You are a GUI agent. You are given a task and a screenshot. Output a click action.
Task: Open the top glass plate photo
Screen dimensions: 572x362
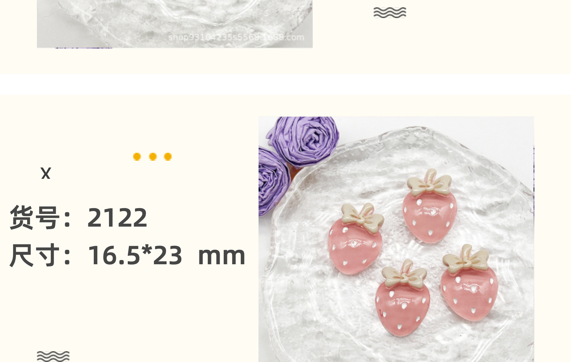click(174, 24)
